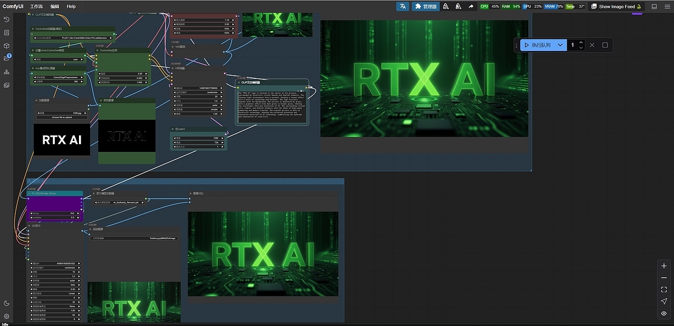Click the white RTX AI loaded image thumbnail
The width and height of the screenshot is (674, 326).
[62, 140]
